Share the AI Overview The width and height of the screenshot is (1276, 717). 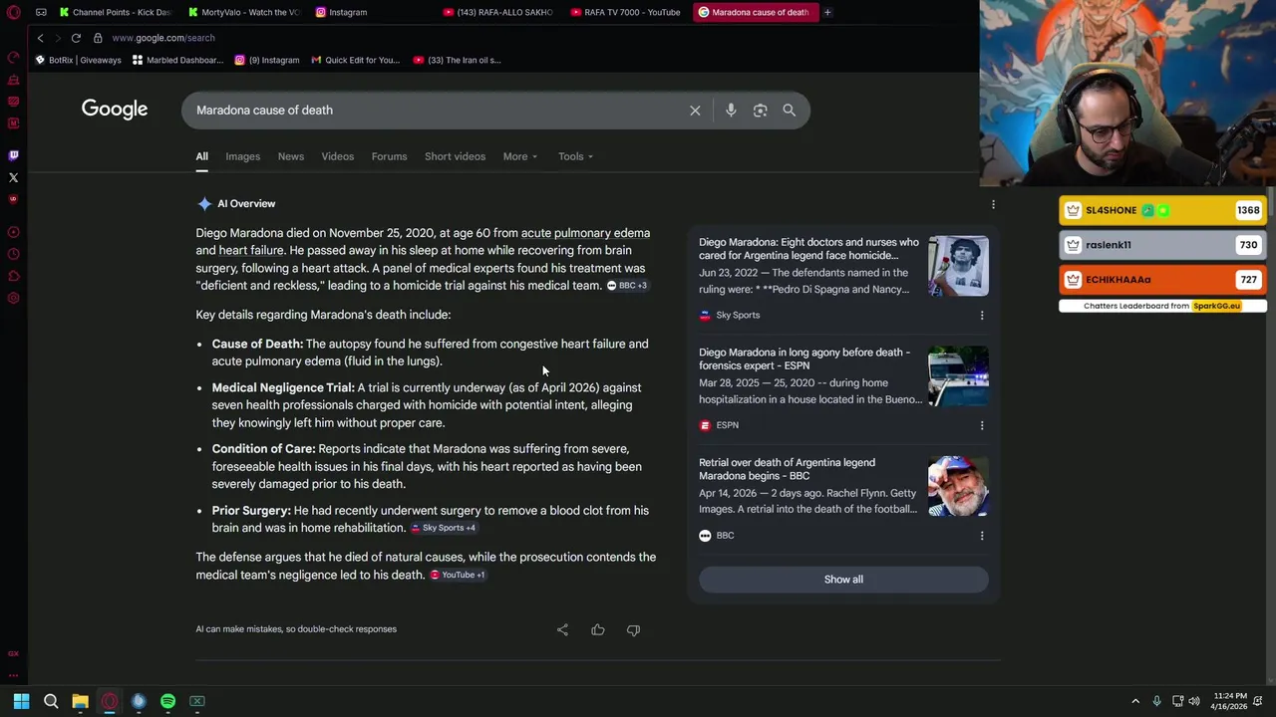click(x=562, y=629)
